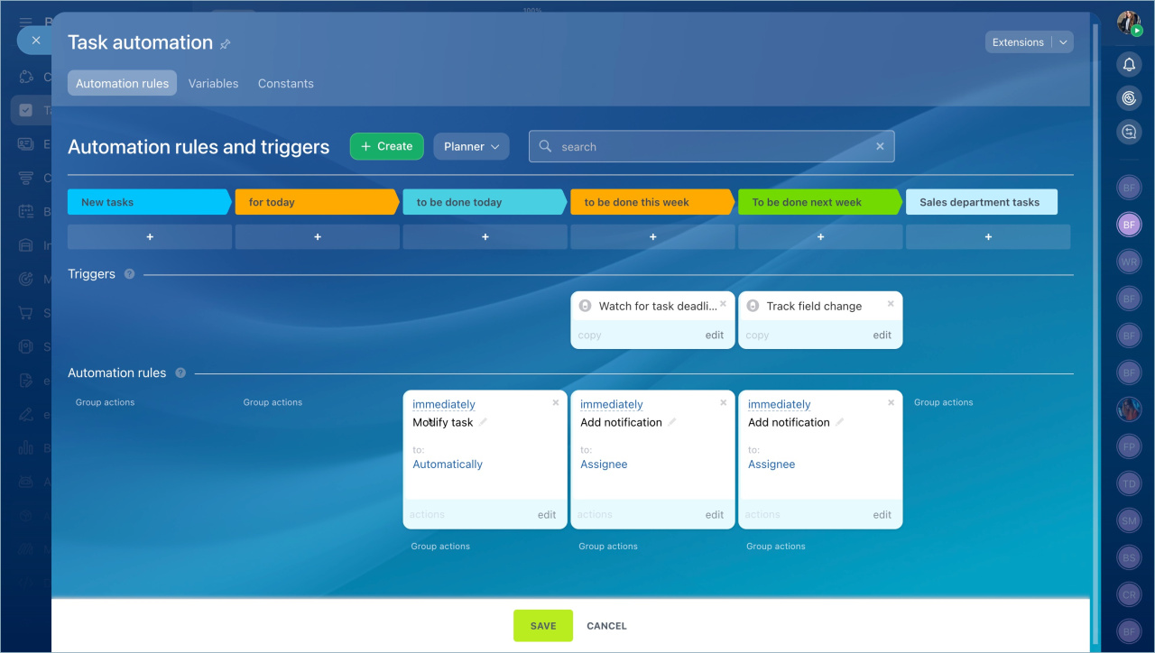This screenshot has height=653, width=1155.
Task: Clear the search field with the X icon
Action: 880,147
